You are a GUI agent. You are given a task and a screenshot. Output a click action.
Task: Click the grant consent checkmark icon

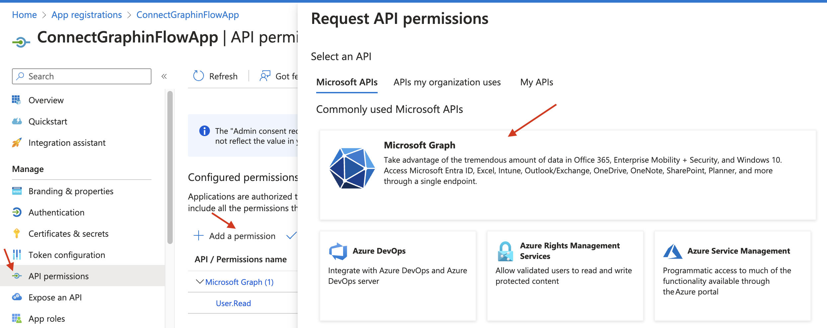291,236
